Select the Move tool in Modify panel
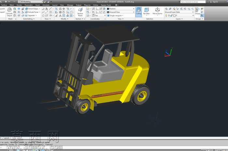Screen dimensions: 228x151 (x=64, y=9)
